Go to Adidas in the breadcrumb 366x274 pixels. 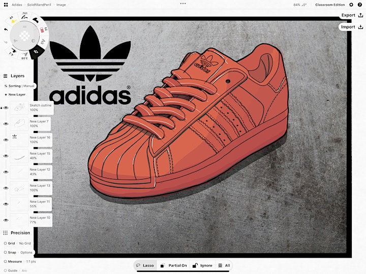click(x=17, y=5)
